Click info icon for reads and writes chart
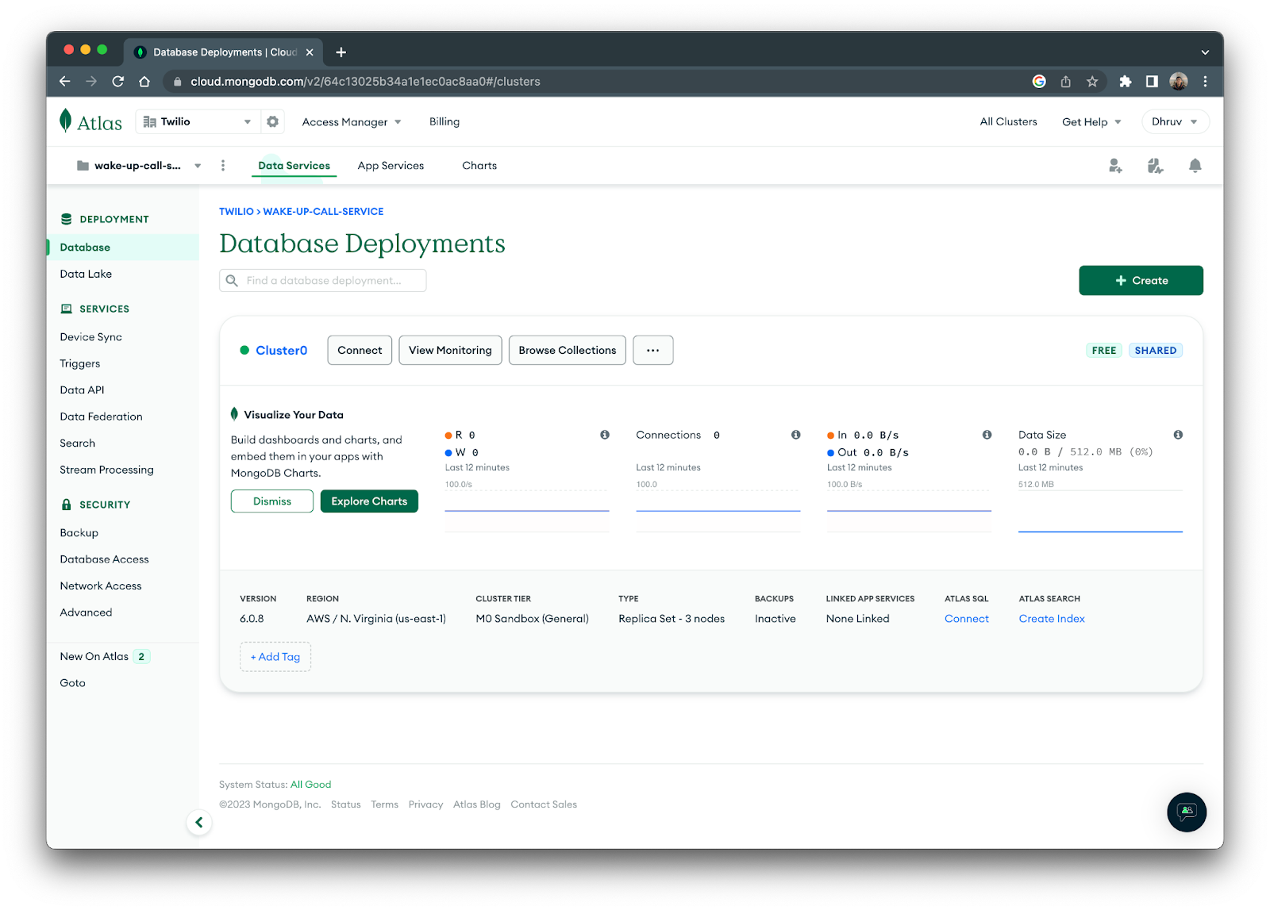Image resolution: width=1270 pixels, height=910 pixels. pos(605,435)
